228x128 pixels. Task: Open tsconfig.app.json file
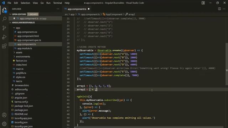(x=23, y=118)
